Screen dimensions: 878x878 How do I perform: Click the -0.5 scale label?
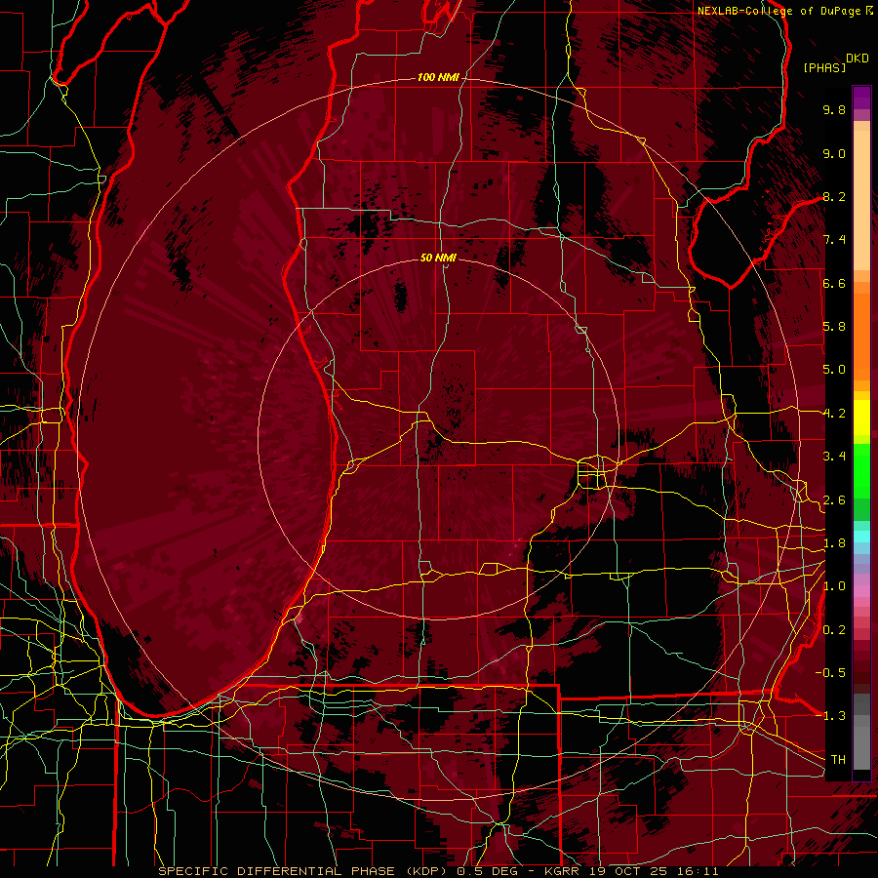[x=830, y=673]
